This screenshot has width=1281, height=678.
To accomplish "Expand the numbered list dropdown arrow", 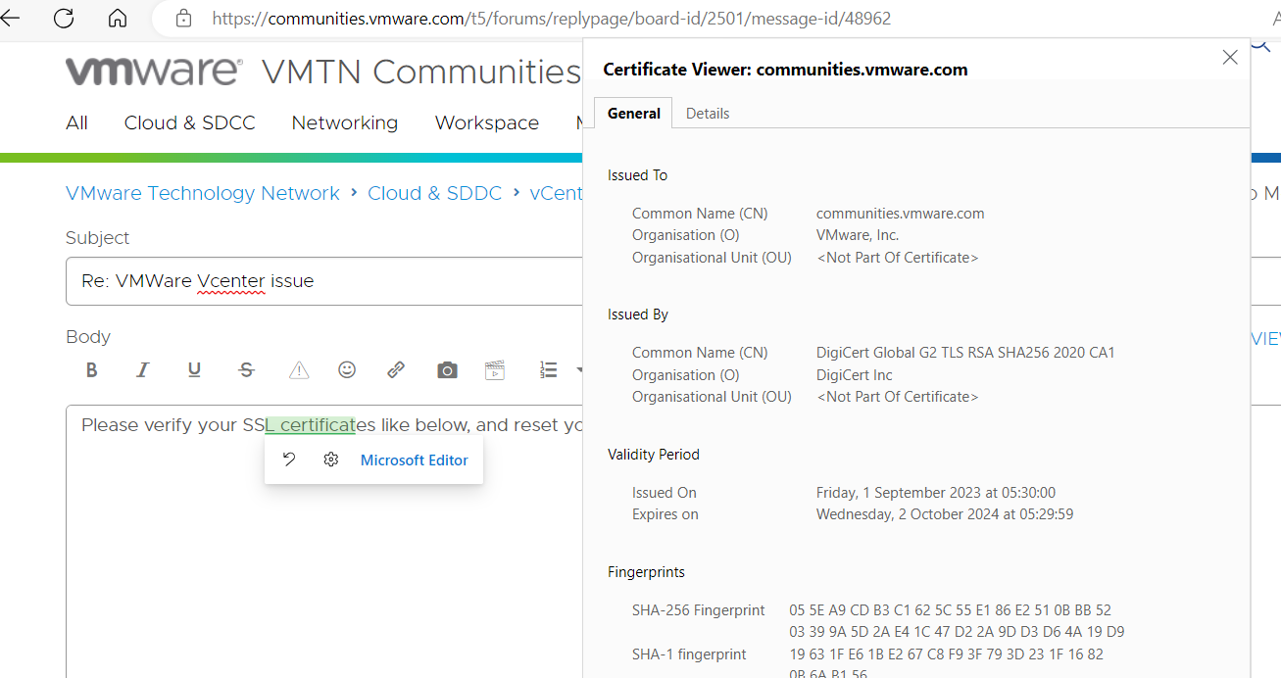I will [580, 369].
